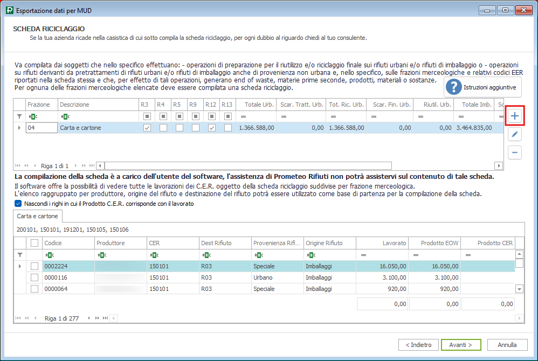Jump to last record in upper grid navigator

(x=92, y=165)
